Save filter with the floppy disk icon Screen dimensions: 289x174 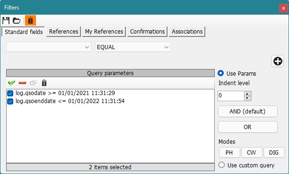[x=6, y=20]
